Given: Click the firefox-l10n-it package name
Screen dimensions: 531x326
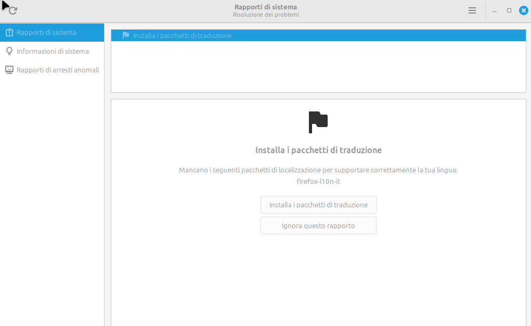Looking at the screenshot, I should click(318, 182).
